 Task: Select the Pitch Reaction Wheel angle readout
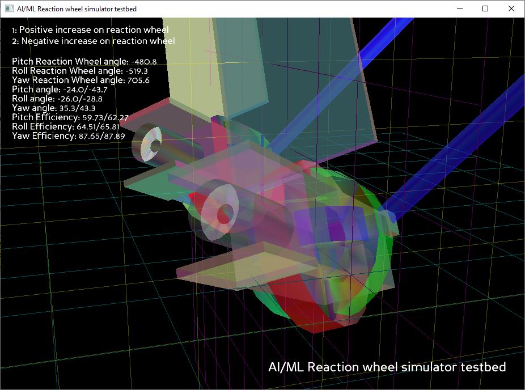pos(84,61)
